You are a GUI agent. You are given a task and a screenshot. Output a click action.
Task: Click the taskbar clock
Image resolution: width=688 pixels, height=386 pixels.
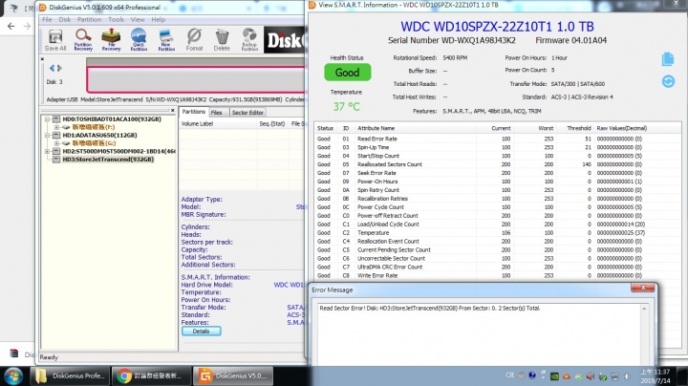click(655, 376)
